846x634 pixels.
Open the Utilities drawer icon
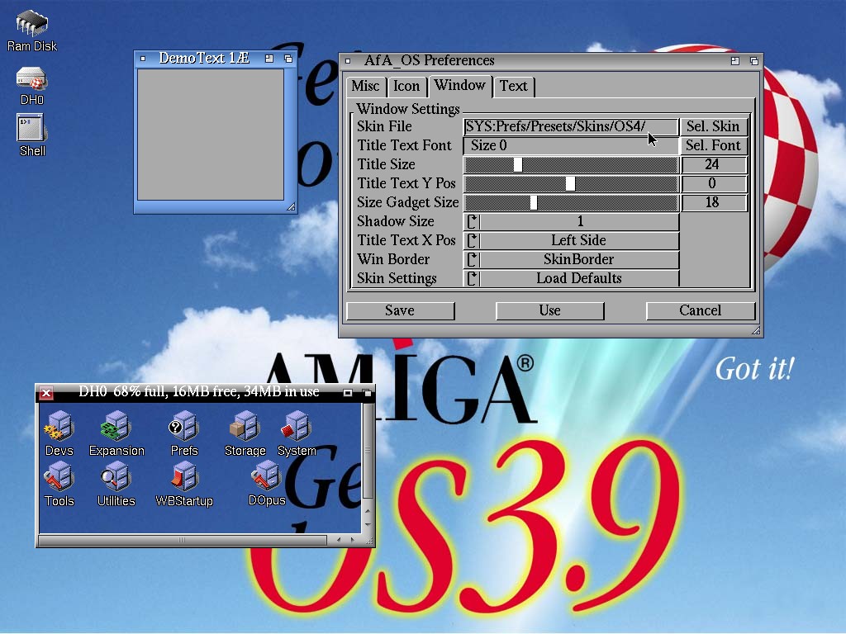tap(116, 484)
